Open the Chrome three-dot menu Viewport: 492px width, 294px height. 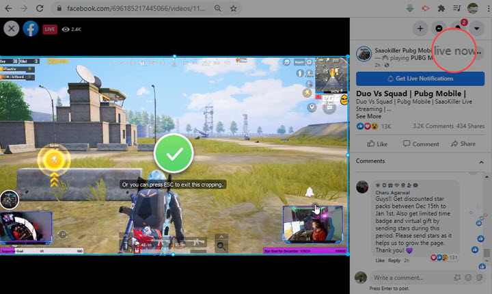pos(489,8)
